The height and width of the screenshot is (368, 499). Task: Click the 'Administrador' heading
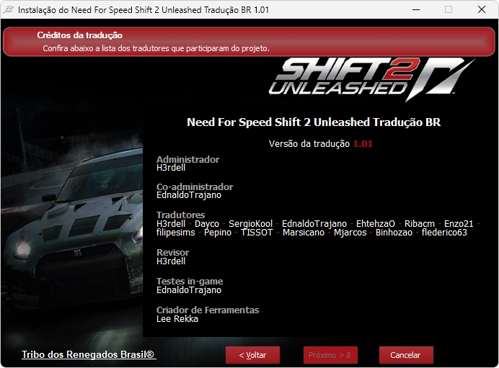coord(187,159)
